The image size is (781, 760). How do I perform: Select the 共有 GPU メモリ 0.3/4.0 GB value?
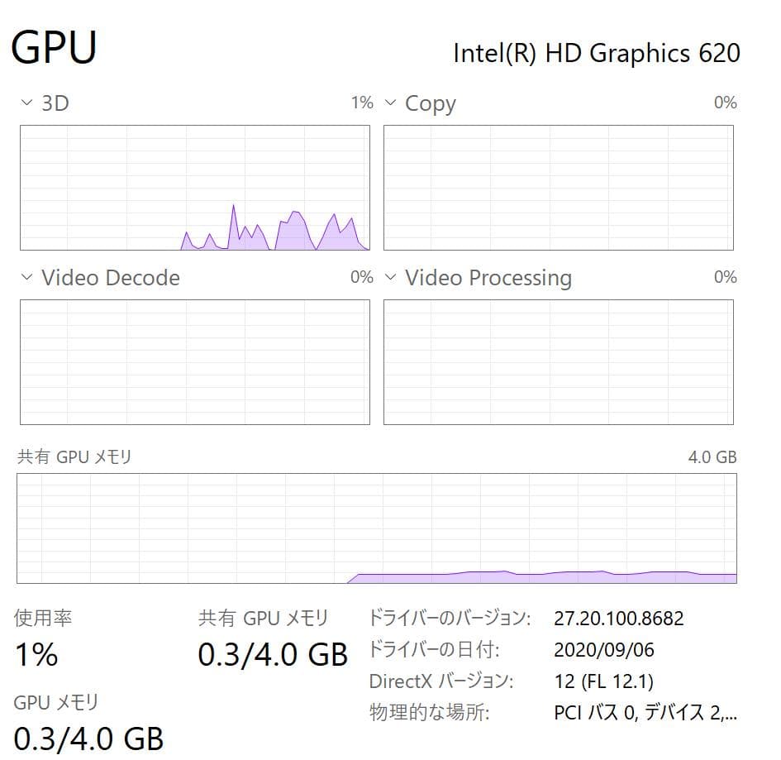tap(273, 655)
